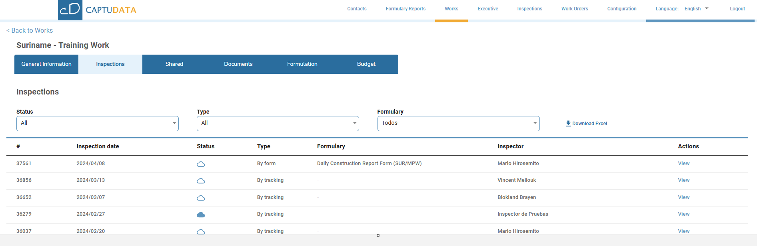
Task: Go to Work Orders menu
Action: pos(574,9)
